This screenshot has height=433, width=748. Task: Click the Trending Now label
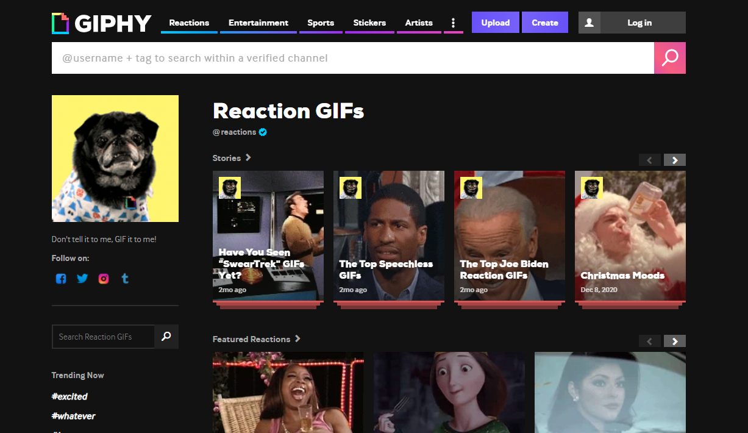(78, 375)
